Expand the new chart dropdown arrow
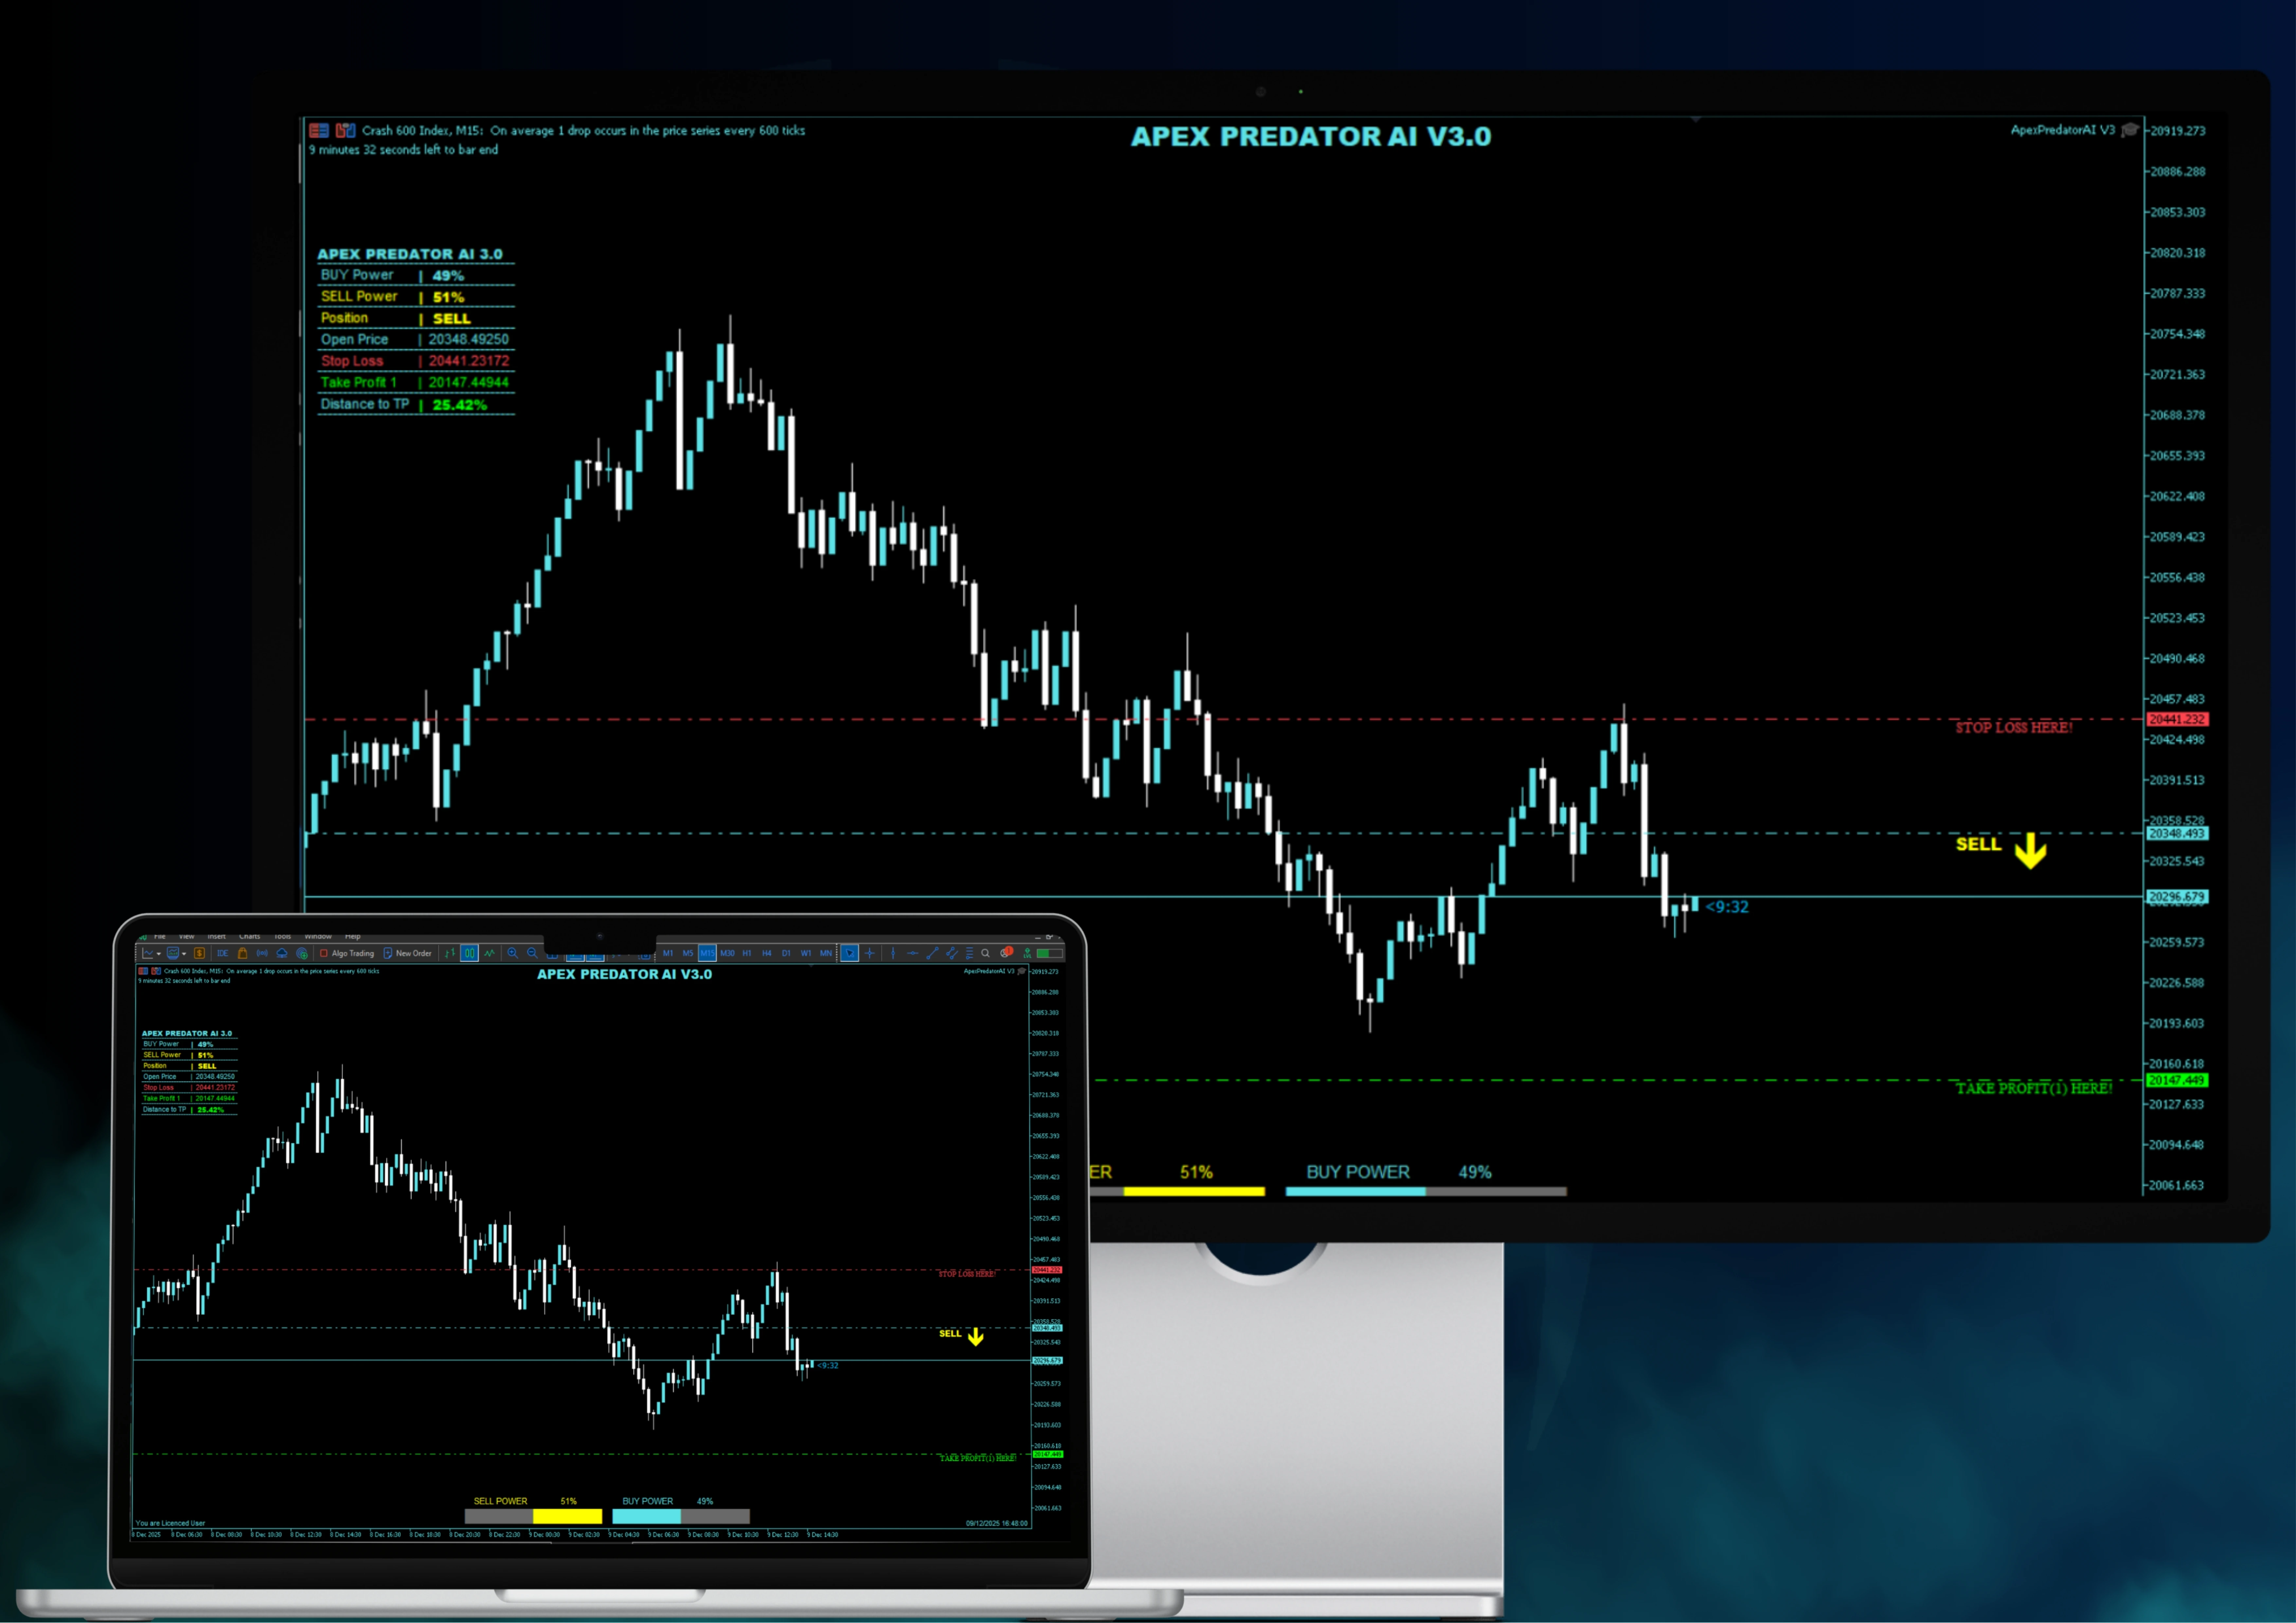 pos(159,954)
